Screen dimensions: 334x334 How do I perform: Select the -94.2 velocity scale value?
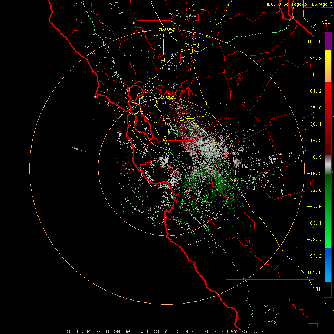point(314,256)
